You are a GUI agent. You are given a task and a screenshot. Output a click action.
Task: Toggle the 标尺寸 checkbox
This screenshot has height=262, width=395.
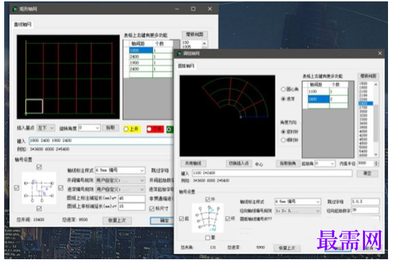pyautogui.click(x=158, y=208)
